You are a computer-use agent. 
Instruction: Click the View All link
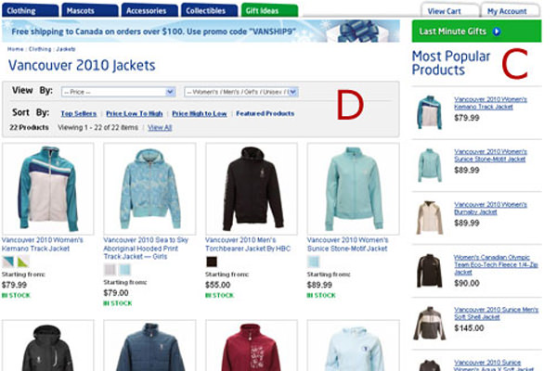160,127
